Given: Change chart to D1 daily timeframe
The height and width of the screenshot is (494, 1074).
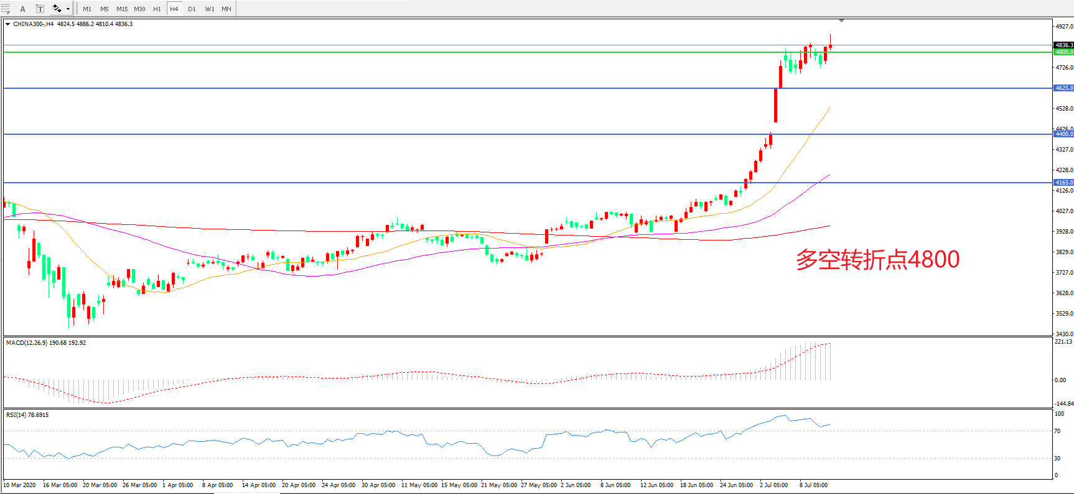Looking at the screenshot, I should [x=192, y=9].
